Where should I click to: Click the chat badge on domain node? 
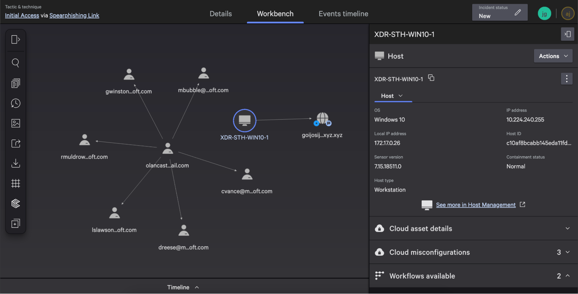click(x=329, y=124)
